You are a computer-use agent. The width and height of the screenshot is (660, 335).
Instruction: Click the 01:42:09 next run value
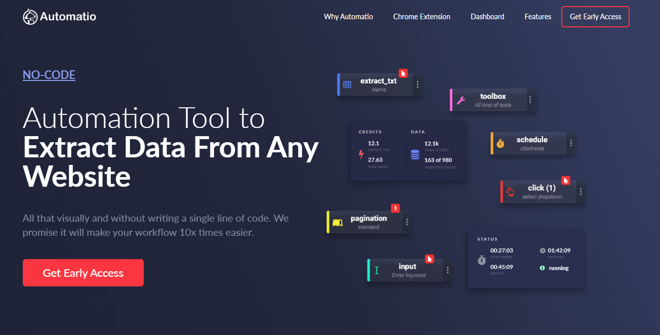point(559,250)
